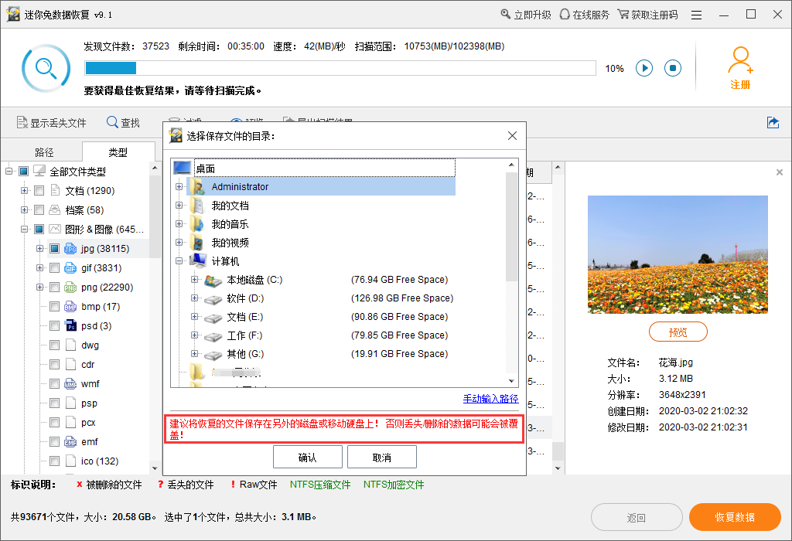Stop the scan with the stop button
Image resolution: width=792 pixels, height=541 pixels.
pyautogui.click(x=673, y=68)
